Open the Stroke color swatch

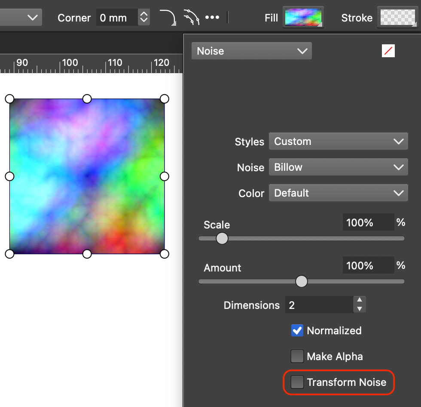pyautogui.click(x=398, y=18)
